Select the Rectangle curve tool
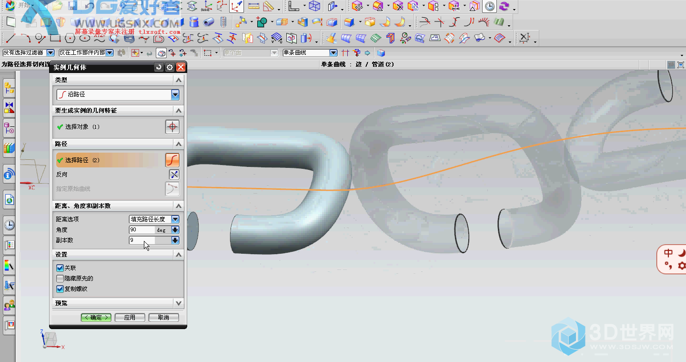Screen dimensions: 686x362 pos(55,38)
